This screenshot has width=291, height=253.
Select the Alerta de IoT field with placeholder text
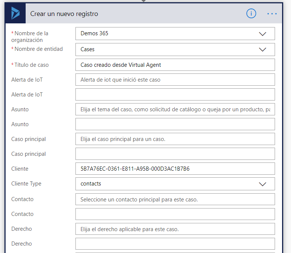point(175,80)
